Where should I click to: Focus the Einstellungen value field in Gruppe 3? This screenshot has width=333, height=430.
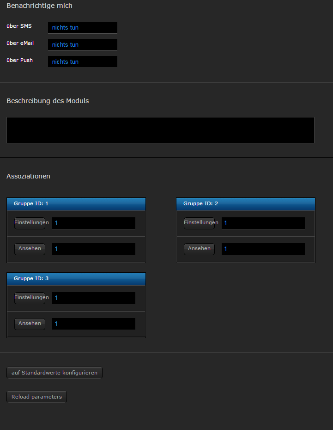point(94,298)
